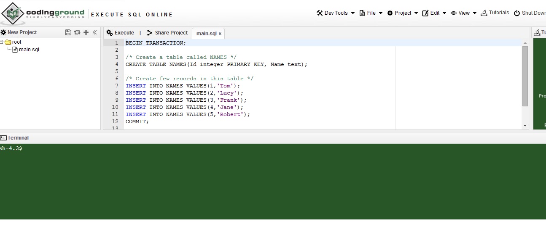Click the COMMIT line in editor
The width and height of the screenshot is (546, 235).
click(x=137, y=121)
